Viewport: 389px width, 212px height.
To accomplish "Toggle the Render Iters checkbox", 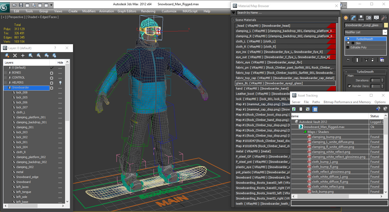I will point(349,86).
